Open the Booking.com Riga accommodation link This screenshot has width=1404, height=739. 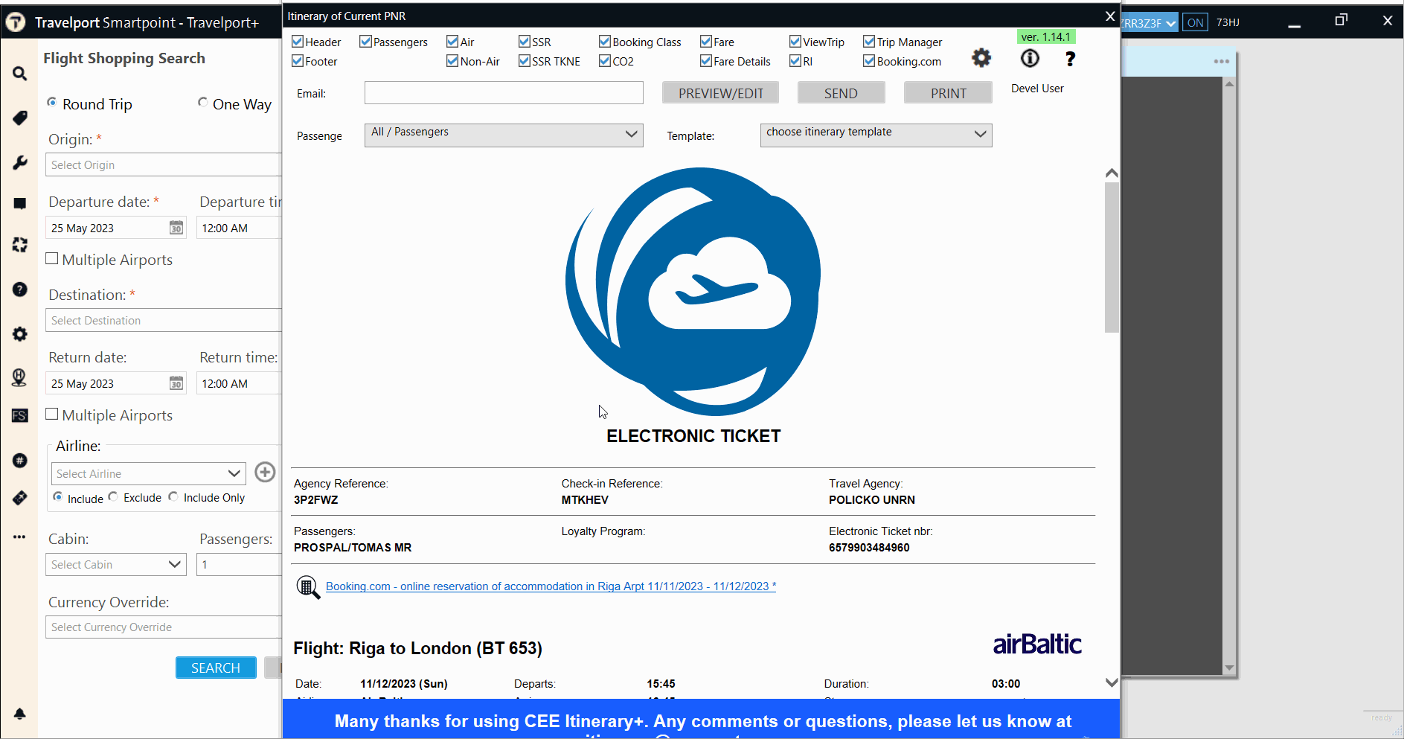pos(551,586)
